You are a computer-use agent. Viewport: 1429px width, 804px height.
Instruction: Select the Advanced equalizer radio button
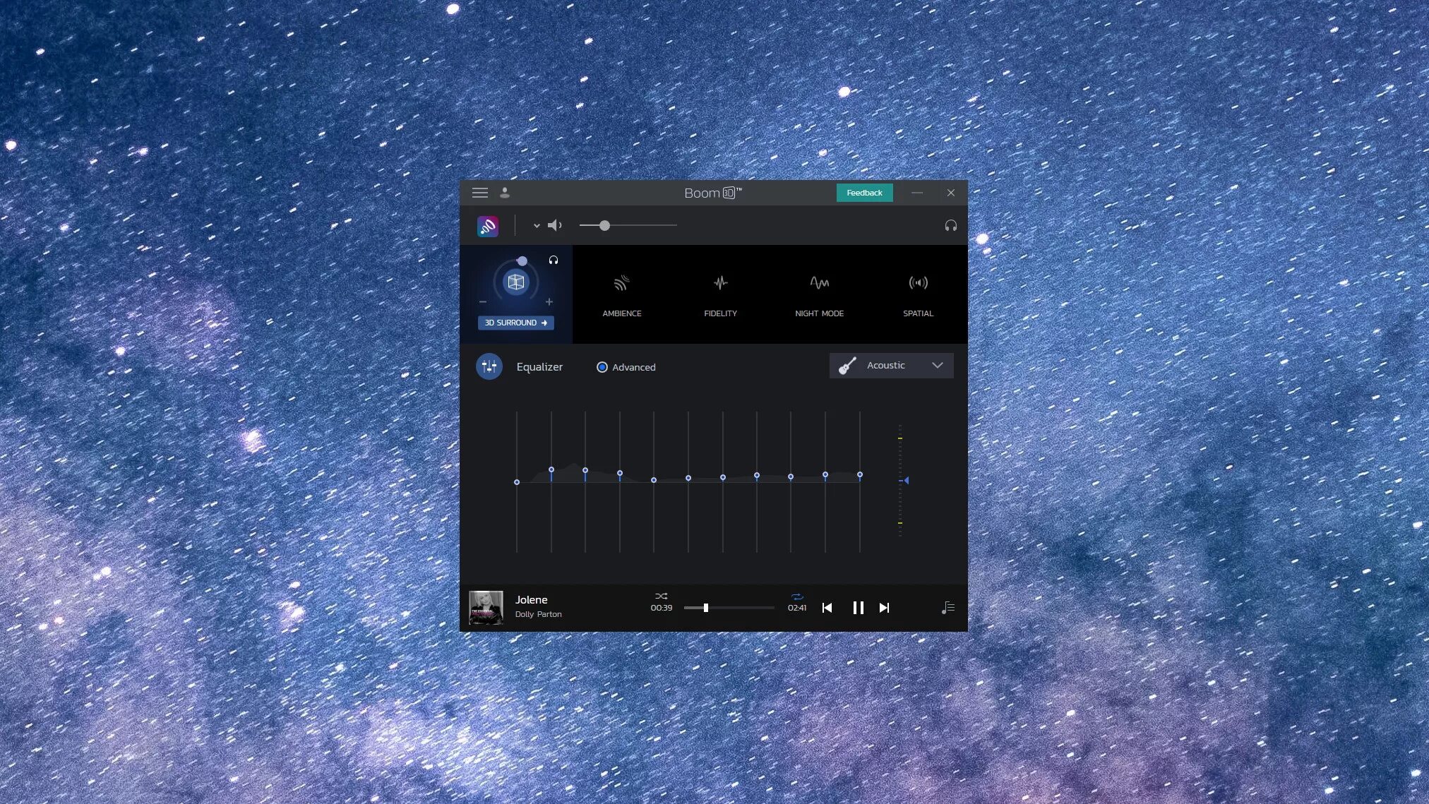[x=602, y=367]
